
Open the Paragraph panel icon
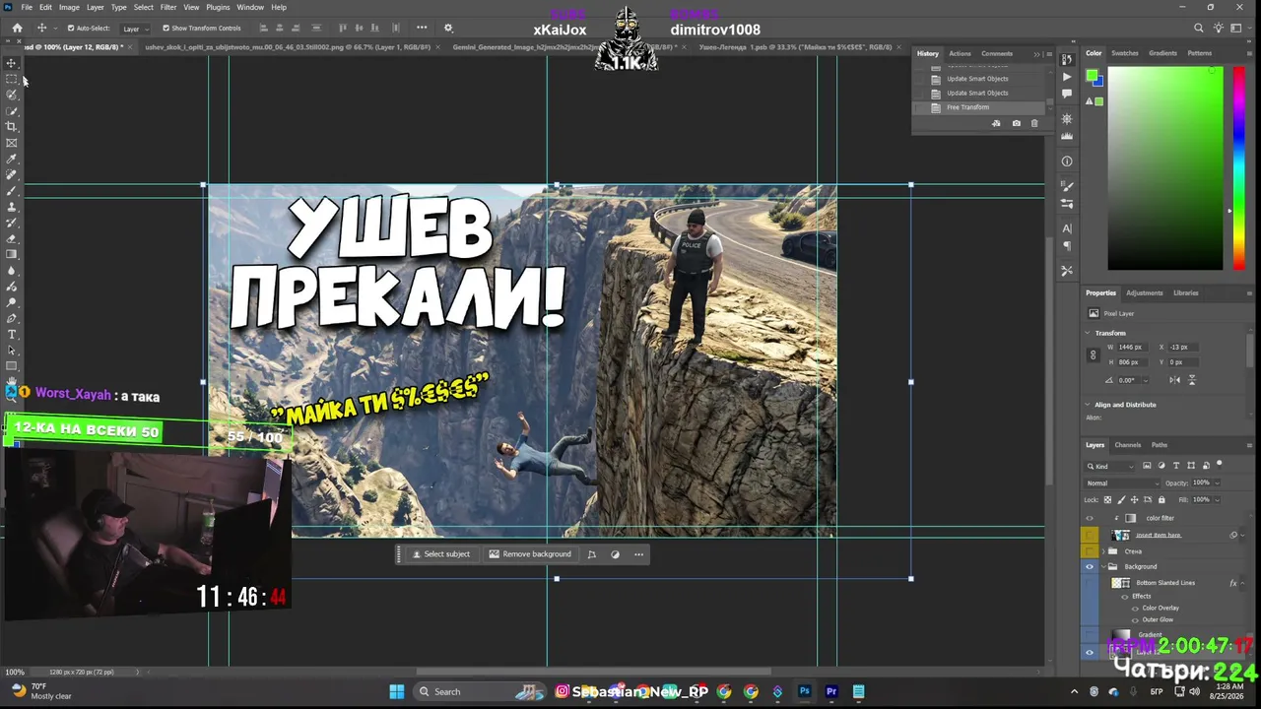pos(1067,246)
